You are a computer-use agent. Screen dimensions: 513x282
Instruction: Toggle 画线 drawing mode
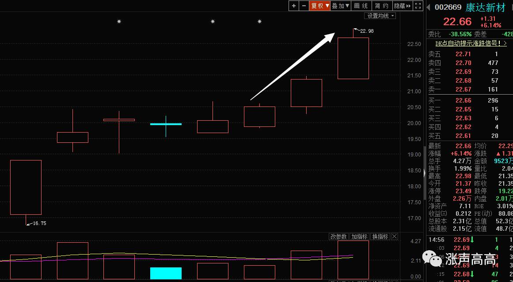[x=361, y=6]
